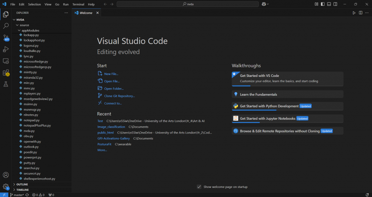Screen dimensions: 372x197
Task: Open the Manage gear icon
Action: click(6, 186)
